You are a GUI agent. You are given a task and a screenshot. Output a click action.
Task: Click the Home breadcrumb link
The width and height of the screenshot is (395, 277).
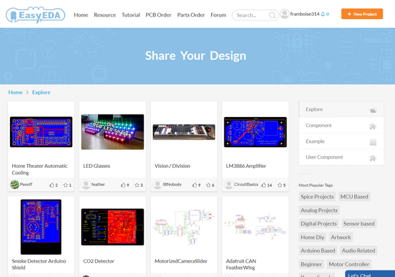click(15, 92)
